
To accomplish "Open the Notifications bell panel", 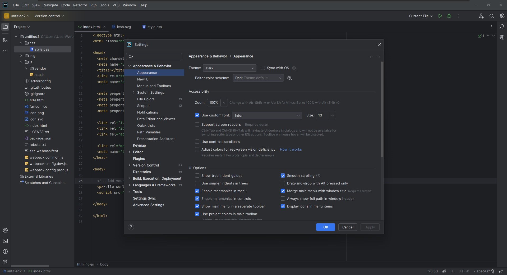I will (x=502, y=27).
